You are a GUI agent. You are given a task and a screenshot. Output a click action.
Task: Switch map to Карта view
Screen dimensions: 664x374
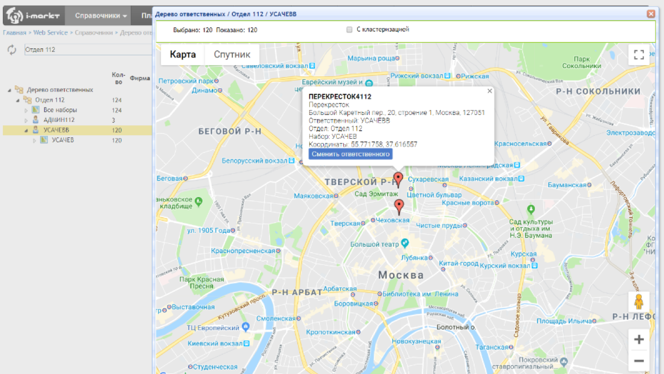[x=183, y=55]
